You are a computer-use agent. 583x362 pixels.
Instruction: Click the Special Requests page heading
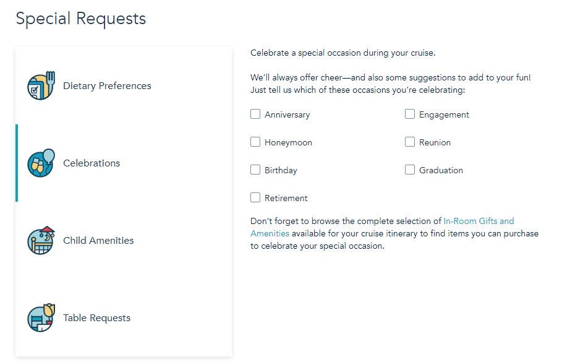[81, 19]
